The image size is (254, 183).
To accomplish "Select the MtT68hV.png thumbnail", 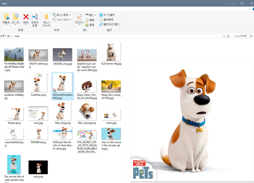I will pyautogui.click(x=38, y=133).
